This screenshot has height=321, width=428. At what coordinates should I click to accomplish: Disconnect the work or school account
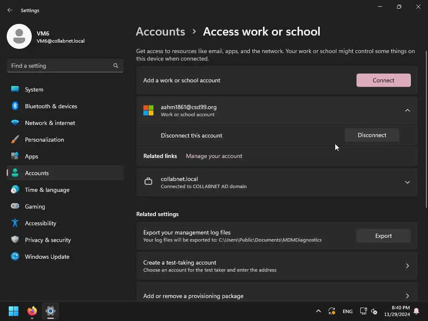[372, 135]
